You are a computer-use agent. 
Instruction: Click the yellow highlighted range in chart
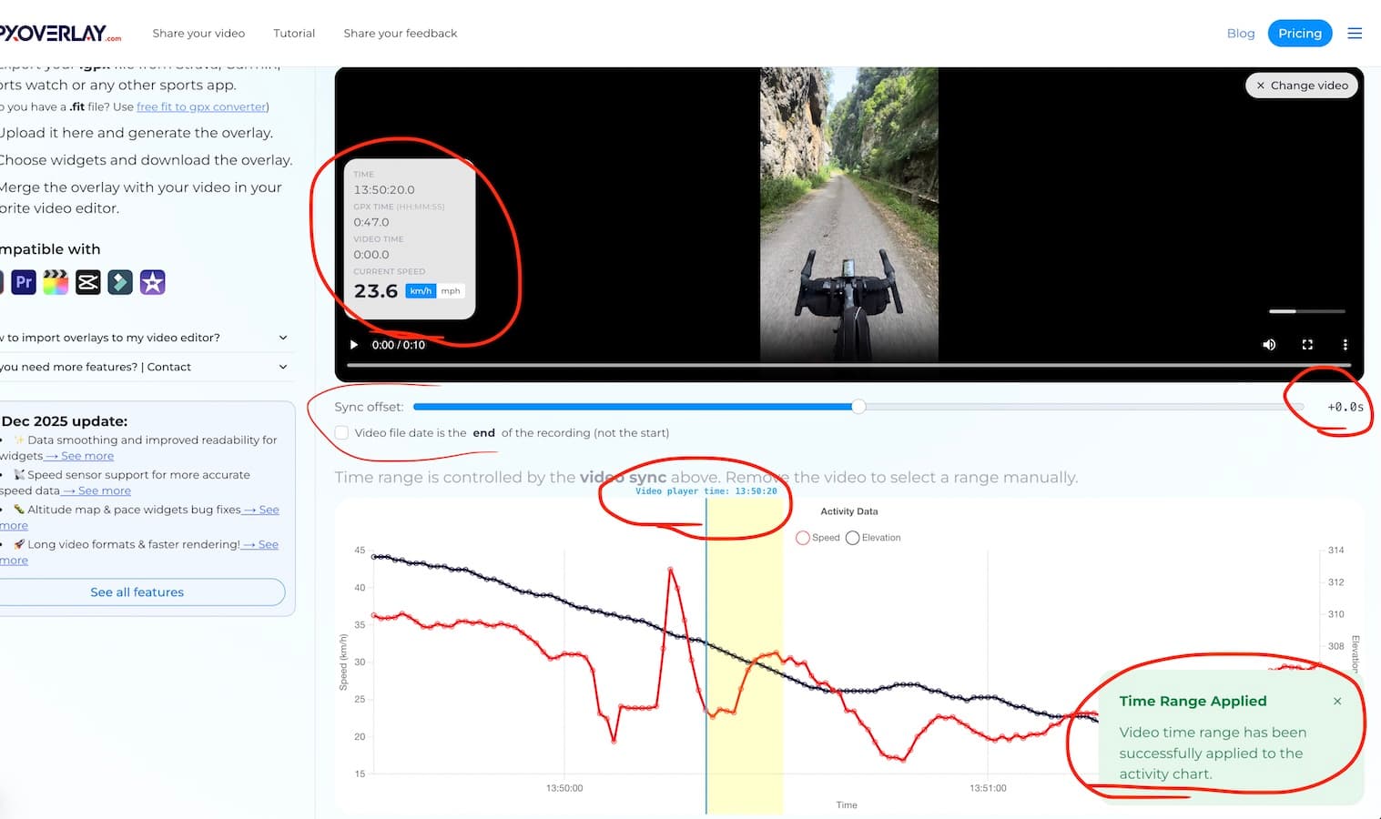tap(745, 655)
